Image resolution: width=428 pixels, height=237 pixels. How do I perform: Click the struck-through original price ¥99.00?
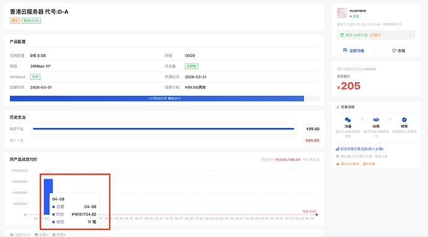pyautogui.click(x=370, y=69)
